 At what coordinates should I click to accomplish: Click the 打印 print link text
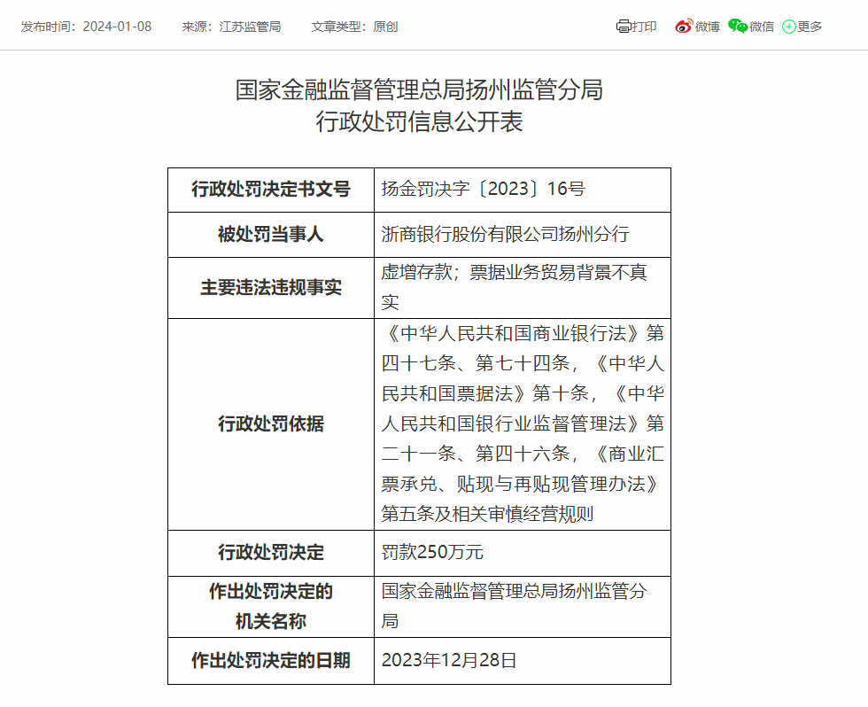pos(645,27)
